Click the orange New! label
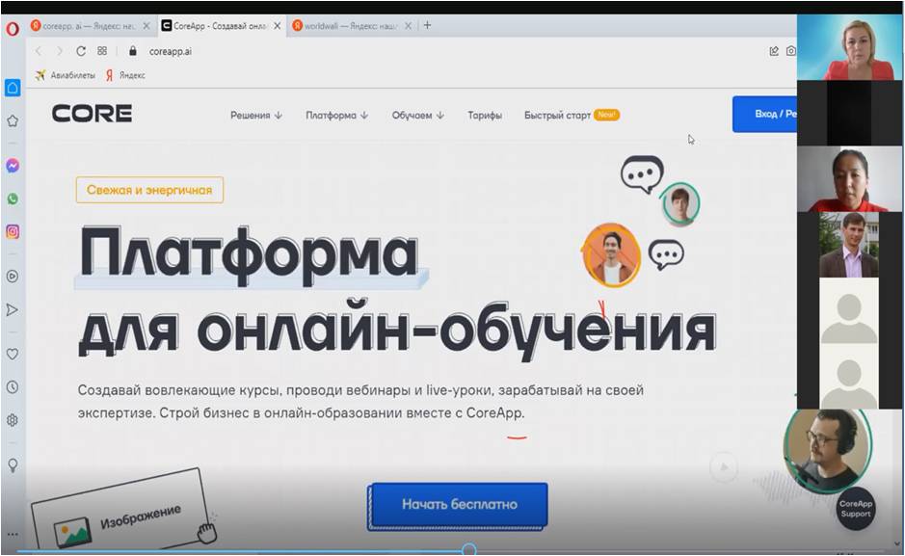Image resolution: width=905 pixels, height=556 pixels. [606, 115]
